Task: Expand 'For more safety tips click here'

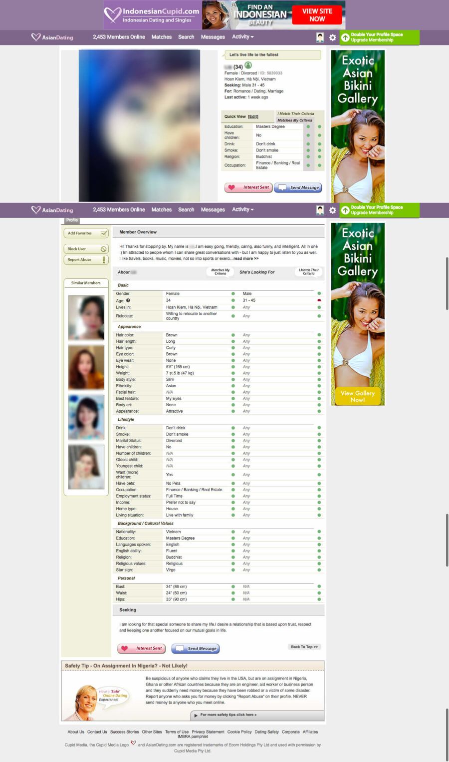Action: click(x=228, y=715)
